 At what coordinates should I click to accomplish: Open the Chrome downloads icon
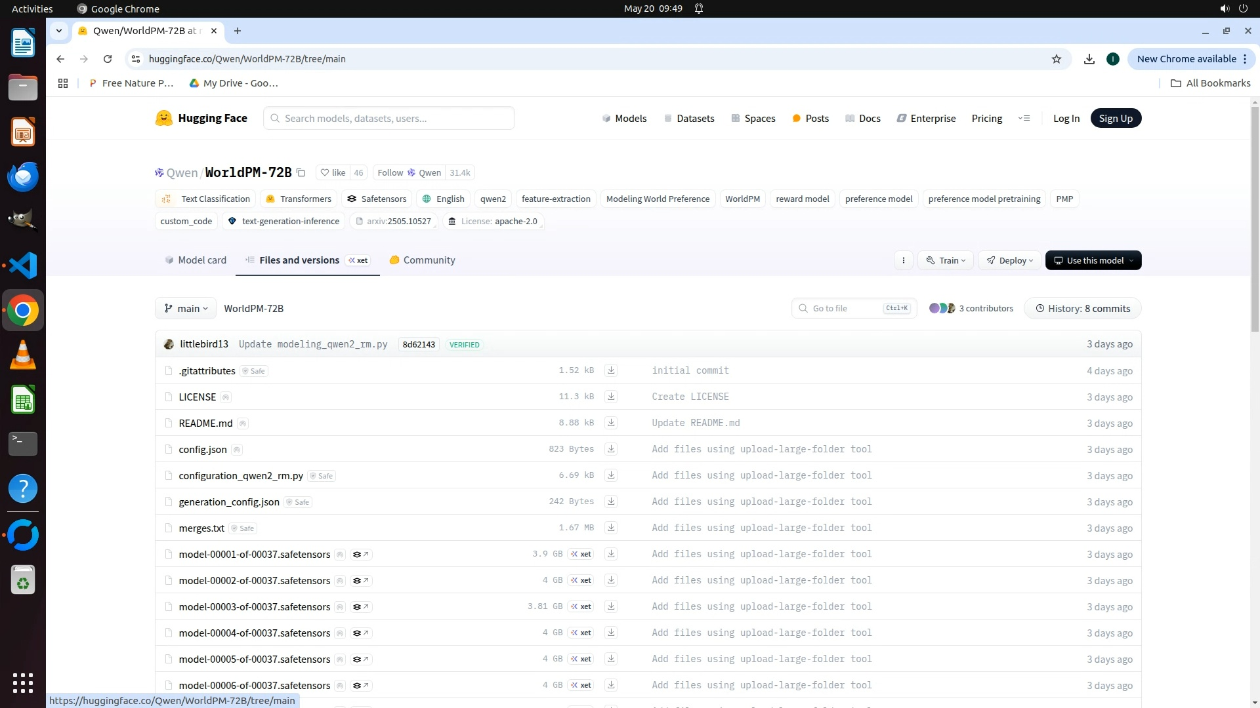(x=1089, y=59)
